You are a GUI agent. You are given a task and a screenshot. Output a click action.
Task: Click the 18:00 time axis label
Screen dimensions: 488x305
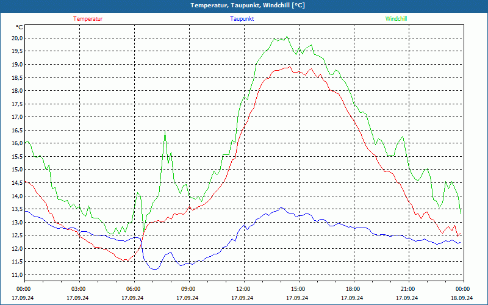354,289
